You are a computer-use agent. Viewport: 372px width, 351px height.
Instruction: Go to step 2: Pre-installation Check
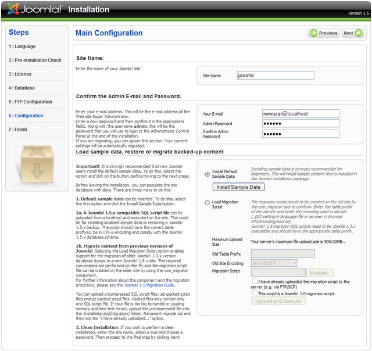(35, 60)
